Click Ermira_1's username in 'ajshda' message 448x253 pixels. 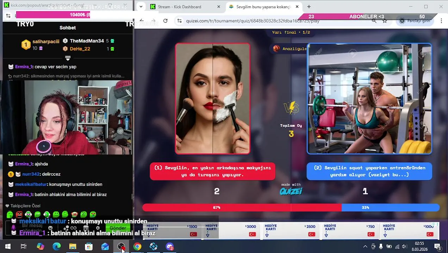coord(24,164)
